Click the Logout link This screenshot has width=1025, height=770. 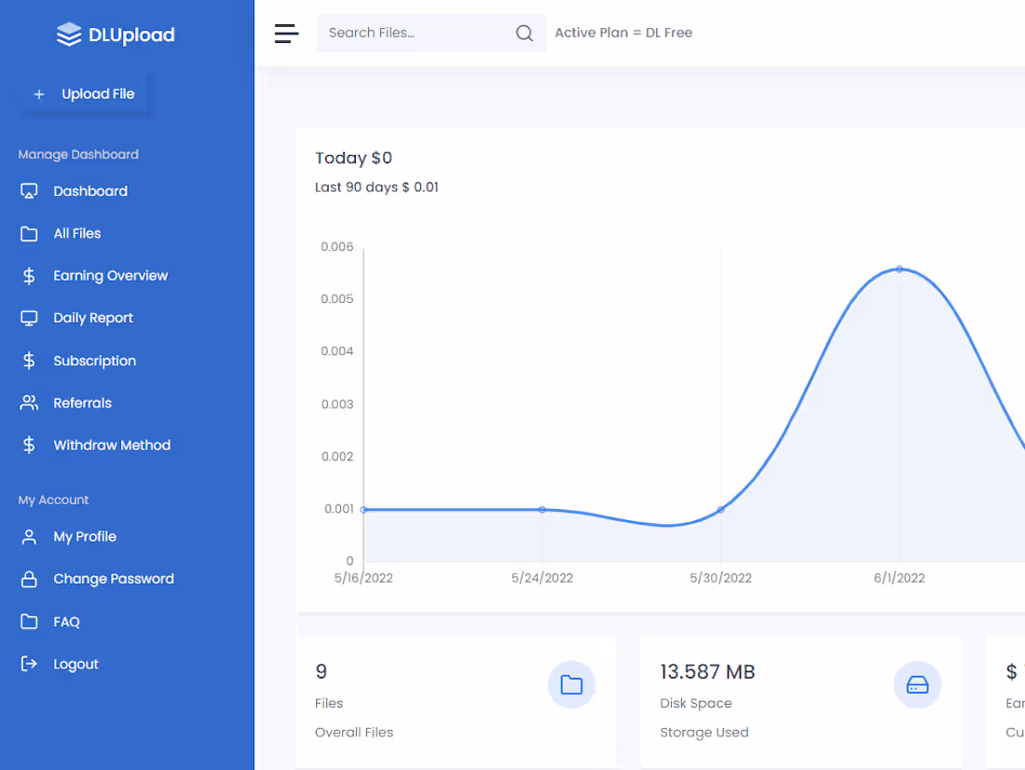click(x=75, y=663)
